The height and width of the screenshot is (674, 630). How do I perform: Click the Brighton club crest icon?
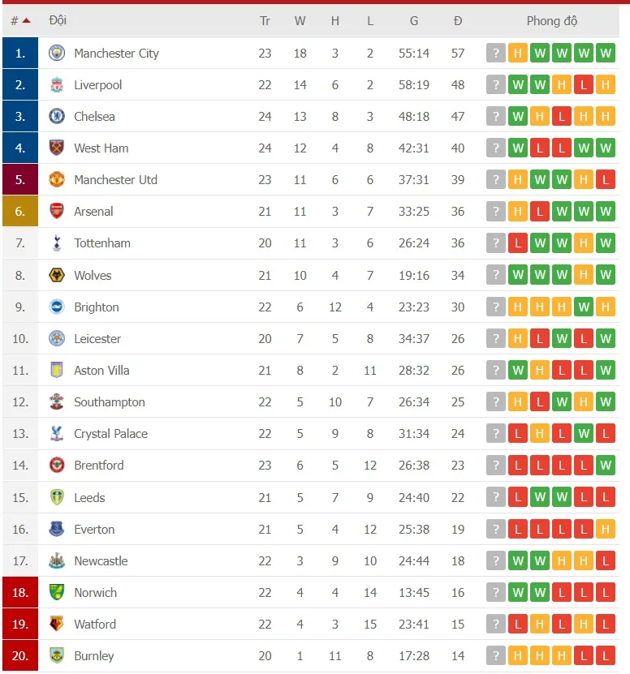(x=56, y=307)
